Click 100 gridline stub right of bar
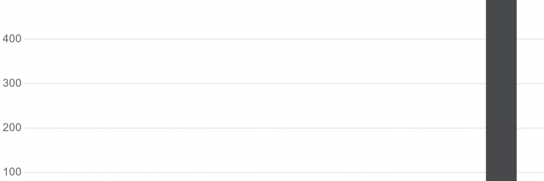544x181 pixels. pos(530,172)
